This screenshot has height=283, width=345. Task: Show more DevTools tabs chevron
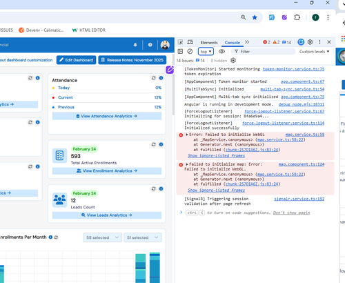[247, 42]
